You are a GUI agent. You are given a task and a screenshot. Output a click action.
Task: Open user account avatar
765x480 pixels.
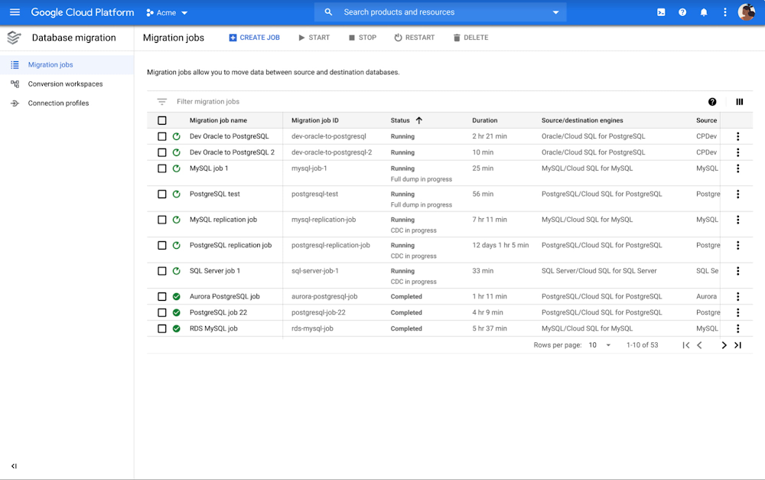pyautogui.click(x=747, y=12)
